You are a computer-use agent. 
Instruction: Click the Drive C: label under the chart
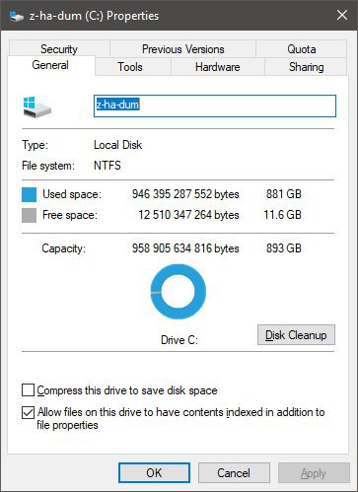pyautogui.click(x=179, y=340)
